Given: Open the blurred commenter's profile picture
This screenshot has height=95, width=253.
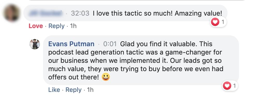Looking at the screenshot, I should (12, 13).
